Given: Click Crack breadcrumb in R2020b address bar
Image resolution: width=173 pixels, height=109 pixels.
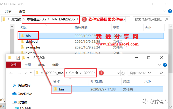Looking at the screenshot, I should click(x=74, y=73).
